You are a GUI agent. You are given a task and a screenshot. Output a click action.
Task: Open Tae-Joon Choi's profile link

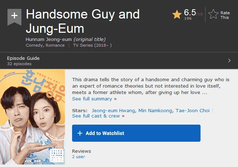(x=192, y=111)
